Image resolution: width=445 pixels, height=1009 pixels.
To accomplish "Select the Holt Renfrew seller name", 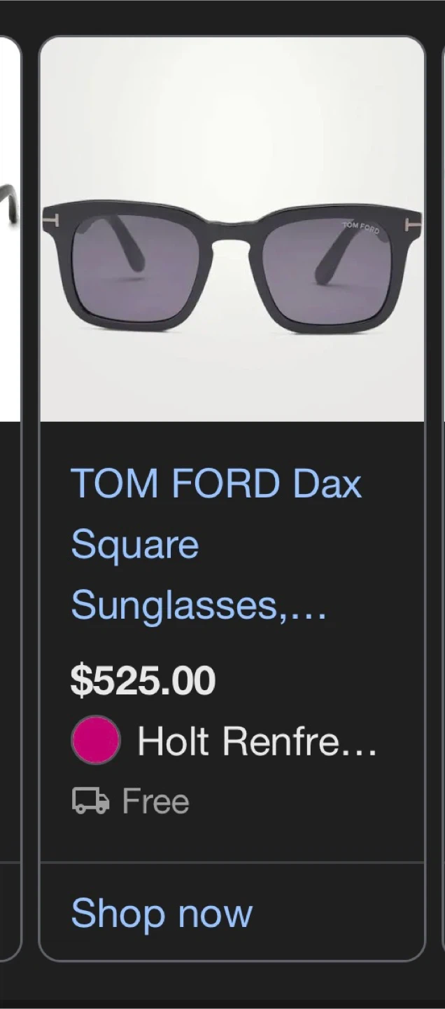I will coord(257,741).
